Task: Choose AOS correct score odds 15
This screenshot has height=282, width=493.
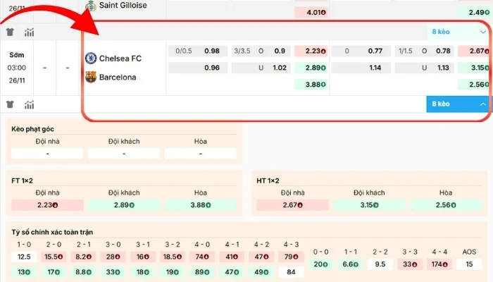Action: pyautogui.click(x=470, y=264)
